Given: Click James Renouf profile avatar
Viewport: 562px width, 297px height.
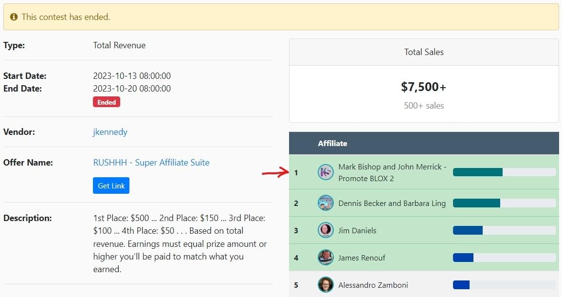Looking at the screenshot, I should 326,258.
